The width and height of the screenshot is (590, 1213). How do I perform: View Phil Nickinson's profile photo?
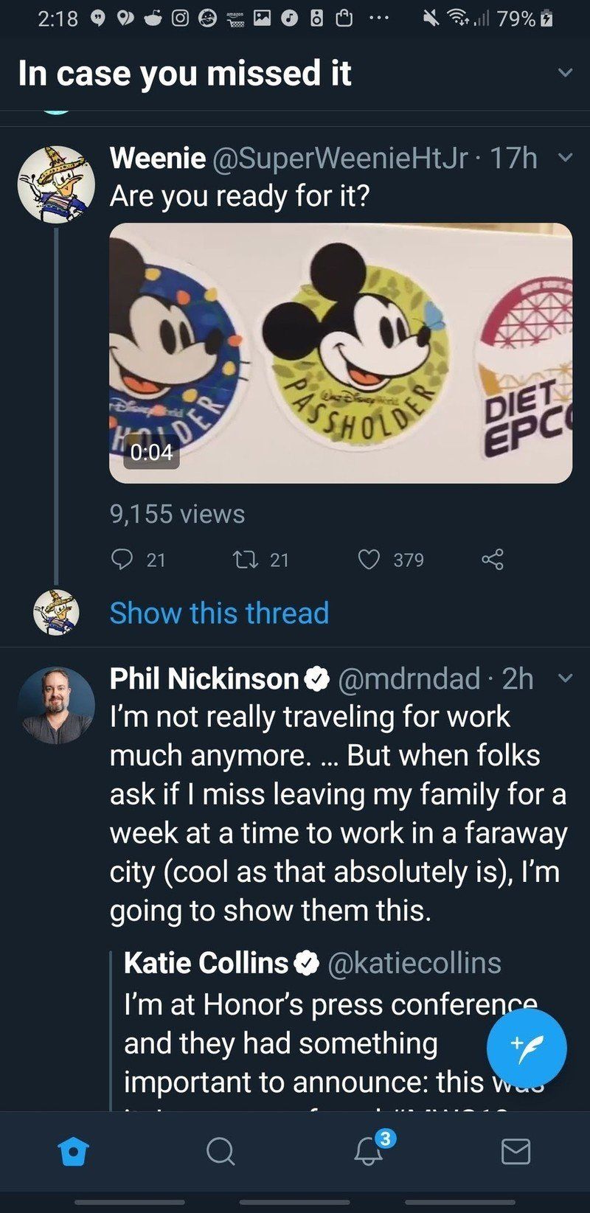[57, 705]
